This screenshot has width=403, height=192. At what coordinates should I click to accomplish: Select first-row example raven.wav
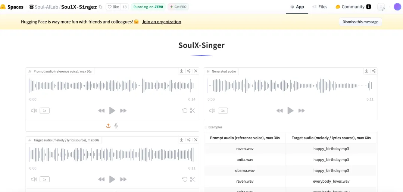point(245,148)
